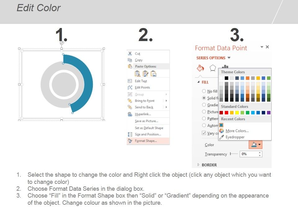Click the Fill & Line paint bucket icon

(x=200, y=68)
